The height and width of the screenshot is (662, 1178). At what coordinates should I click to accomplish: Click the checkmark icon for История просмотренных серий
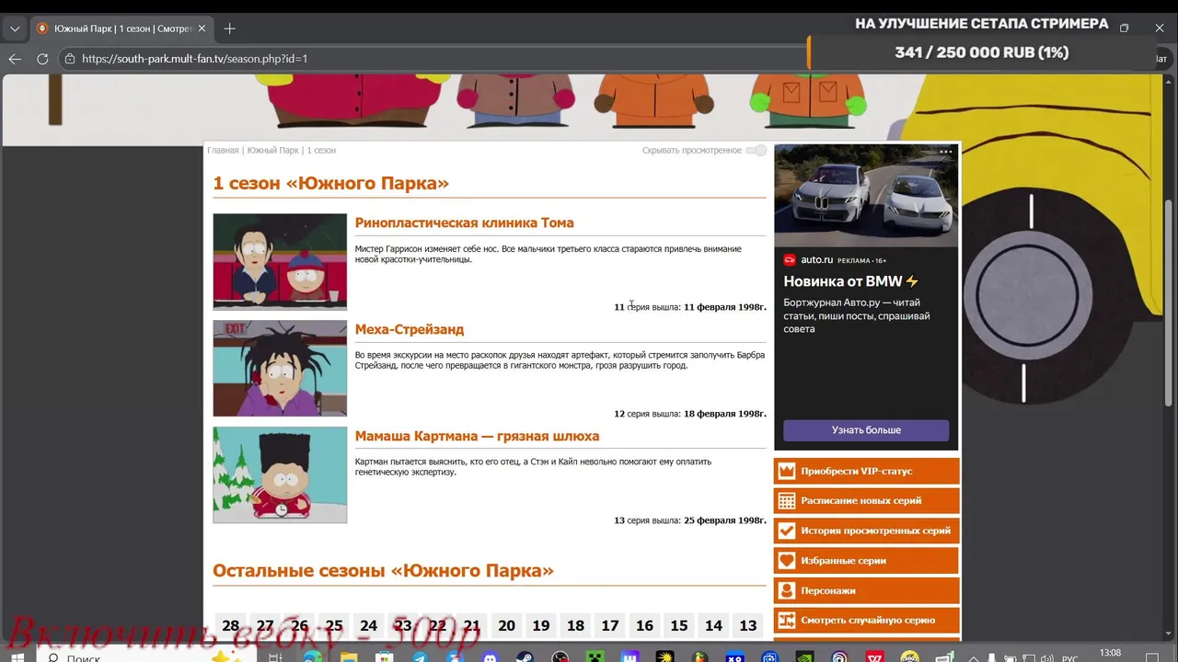(786, 531)
